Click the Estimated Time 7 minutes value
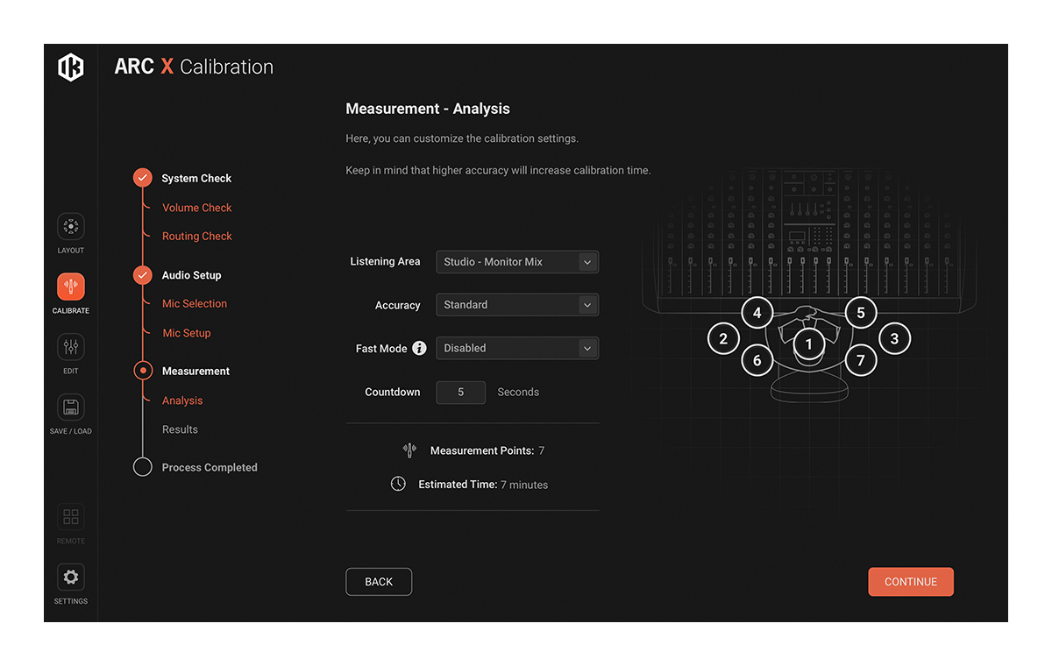The width and height of the screenshot is (1052, 666). pyautogui.click(x=524, y=485)
